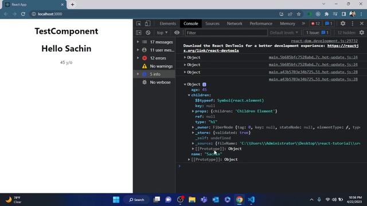Click the 1 Issue button in console toolbar

(317, 33)
